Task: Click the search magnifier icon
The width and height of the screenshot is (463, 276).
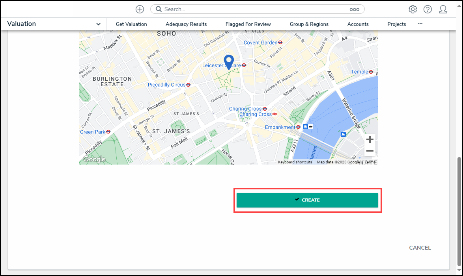Action: 159,9
